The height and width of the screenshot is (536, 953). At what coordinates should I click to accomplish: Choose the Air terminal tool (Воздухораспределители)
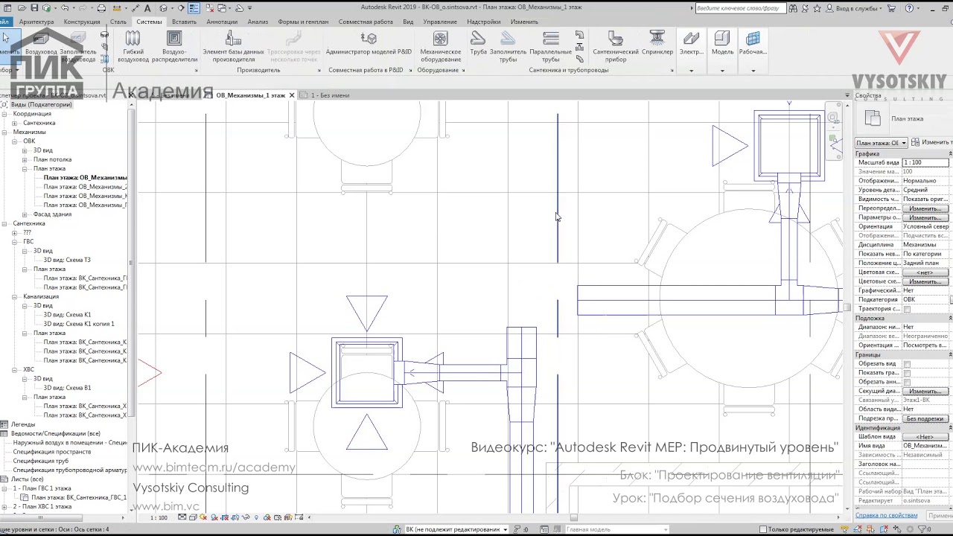tap(174, 46)
